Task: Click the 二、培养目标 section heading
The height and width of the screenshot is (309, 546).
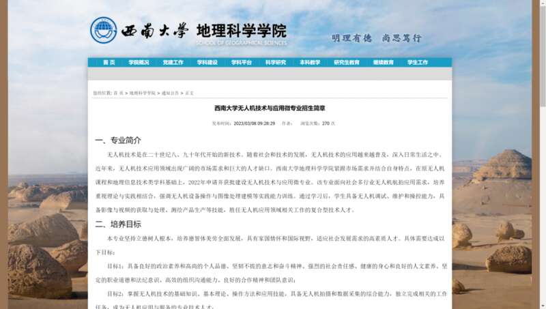Action: tap(117, 224)
